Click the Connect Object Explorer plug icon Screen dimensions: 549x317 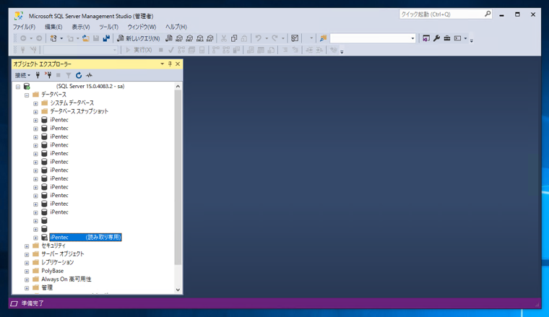pyautogui.click(x=38, y=75)
